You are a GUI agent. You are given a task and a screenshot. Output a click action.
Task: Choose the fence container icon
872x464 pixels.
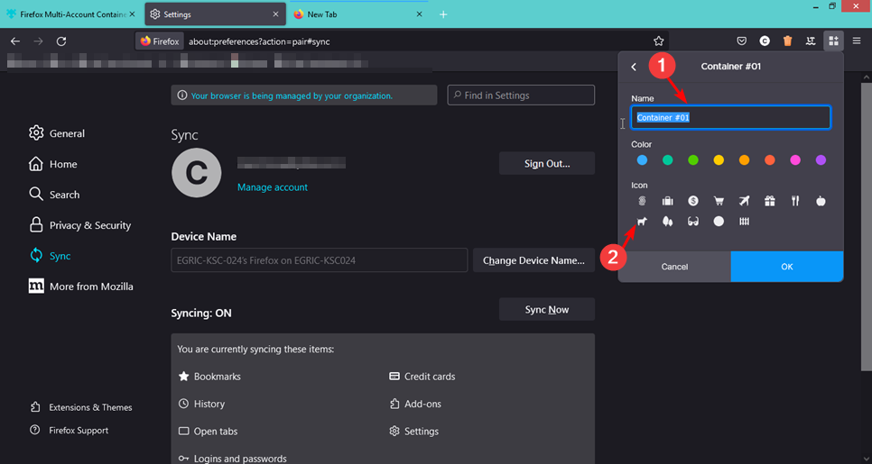coord(744,222)
